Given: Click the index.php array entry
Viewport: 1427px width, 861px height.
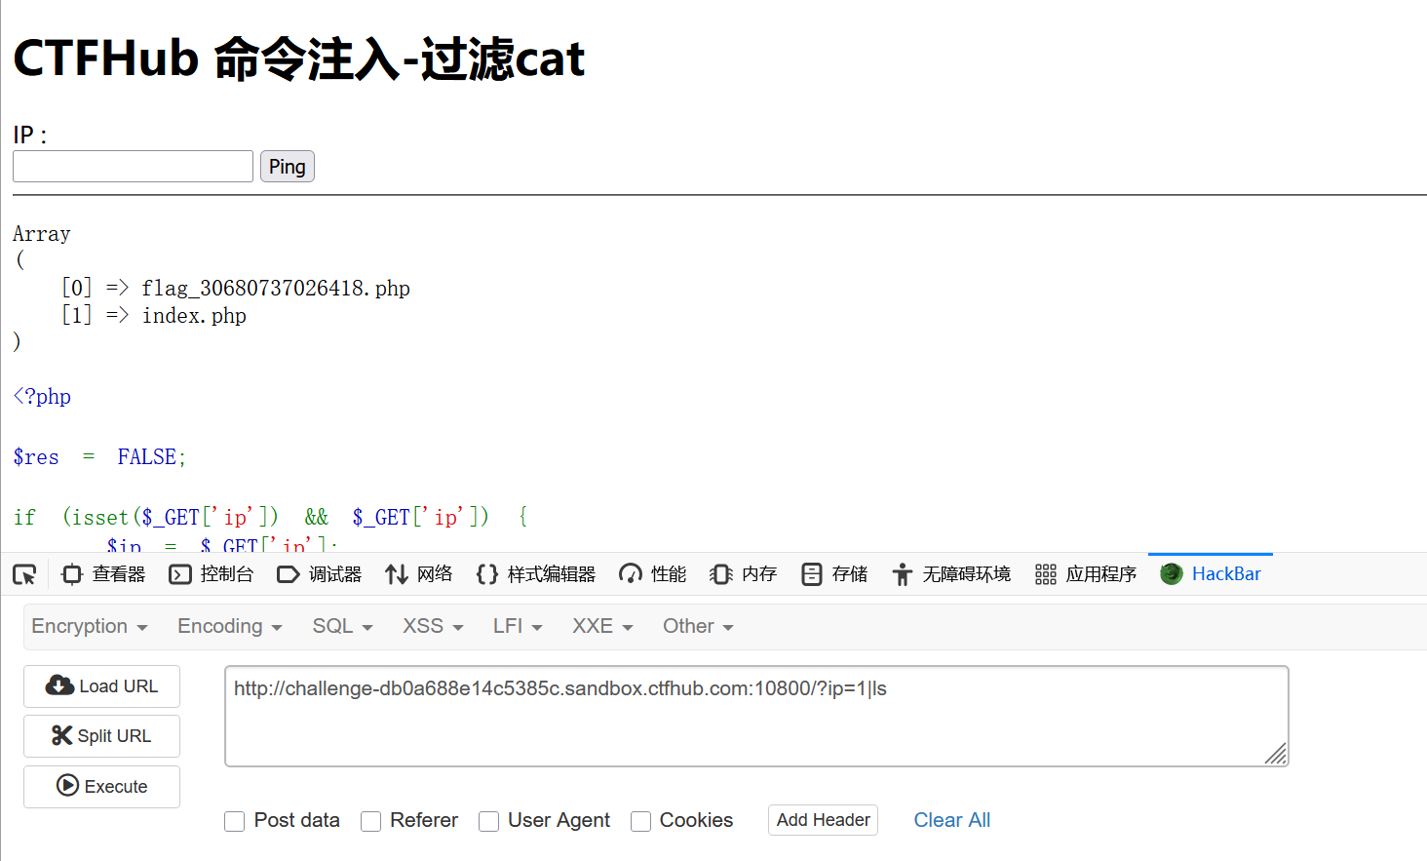Looking at the screenshot, I should [194, 315].
